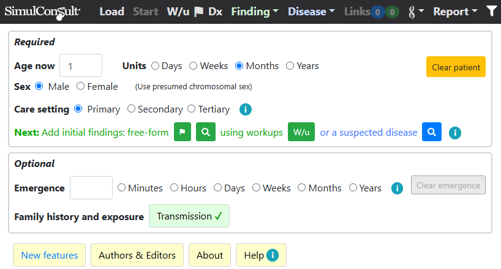This screenshot has height=269, width=501.
Task: Click the yellow Clear patient button
Action: 456,67
